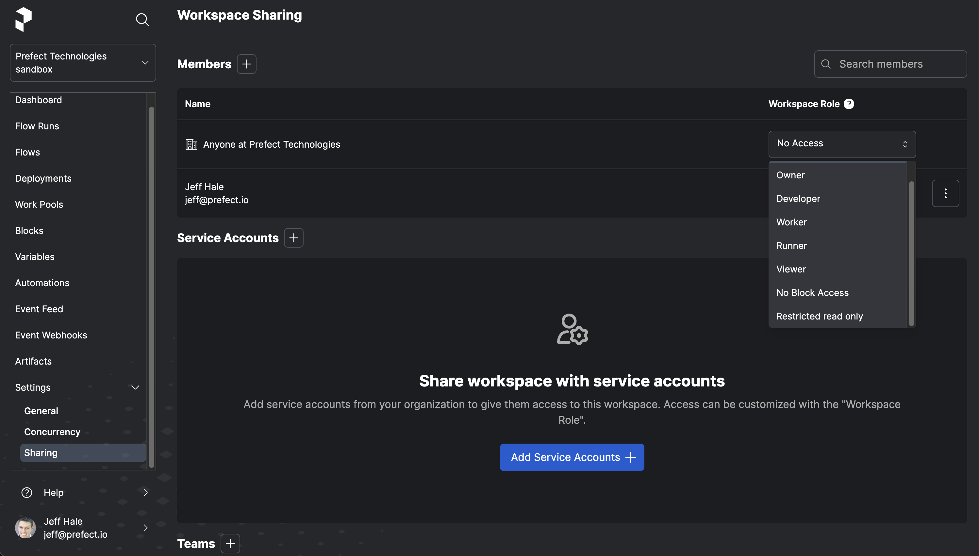Select Owner role option
The height and width of the screenshot is (556, 979).
pos(838,175)
